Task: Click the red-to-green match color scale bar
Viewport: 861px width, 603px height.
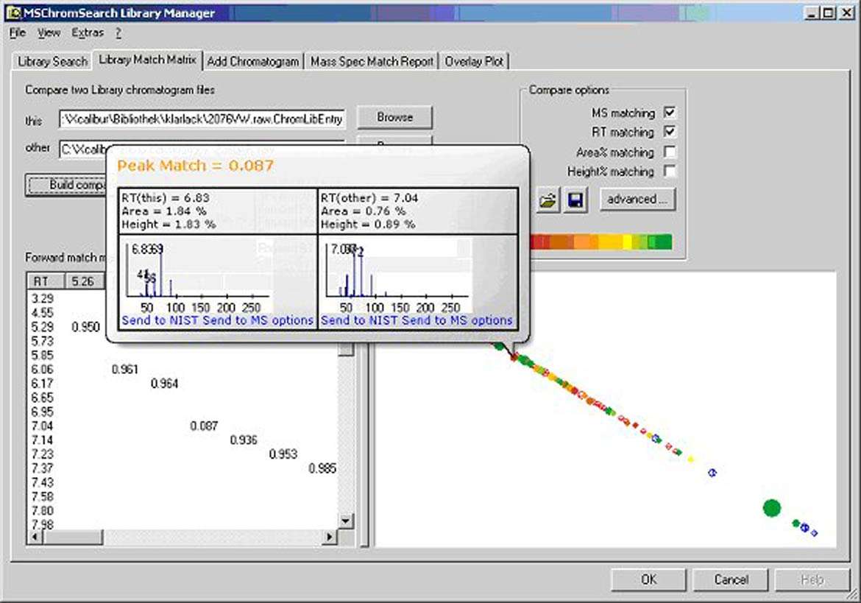Action: pos(600,242)
